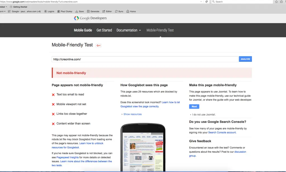Open the Google paul...ahoo.com (+6) identity item

(x=24, y=11)
